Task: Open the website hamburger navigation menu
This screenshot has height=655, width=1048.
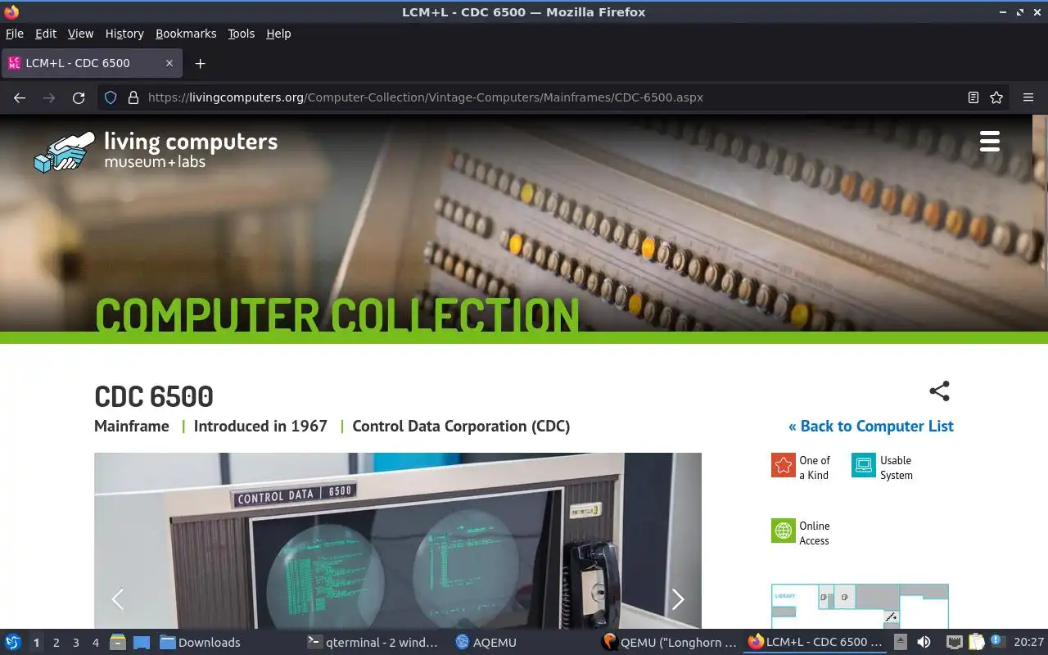Action: coord(990,141)
